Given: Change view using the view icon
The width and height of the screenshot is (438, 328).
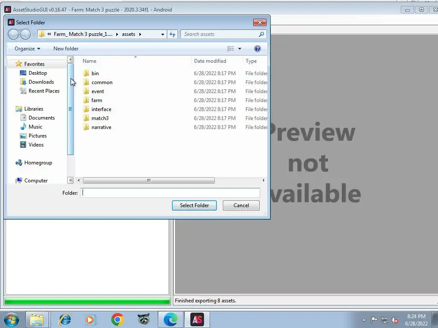Looking at the screenshot, I should point(230,49).
